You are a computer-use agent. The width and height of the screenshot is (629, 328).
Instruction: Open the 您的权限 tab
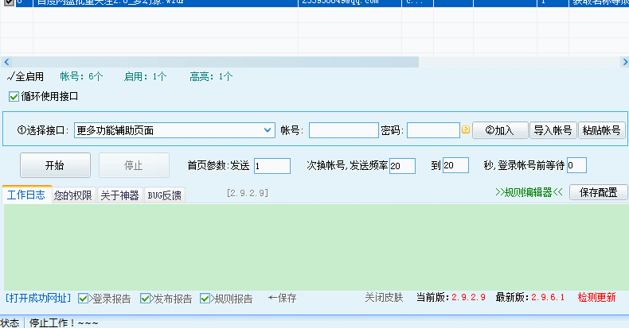tap(73, 195)
